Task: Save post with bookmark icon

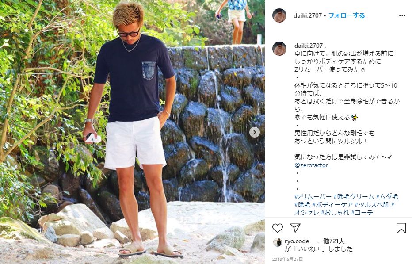Action: tap(401, 228)
